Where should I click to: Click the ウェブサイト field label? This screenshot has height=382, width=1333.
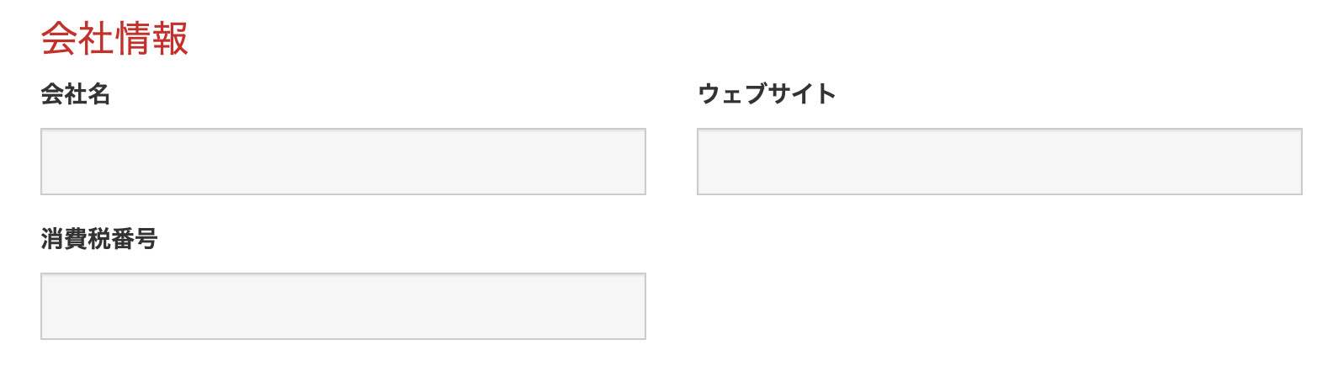pos(767,94)
